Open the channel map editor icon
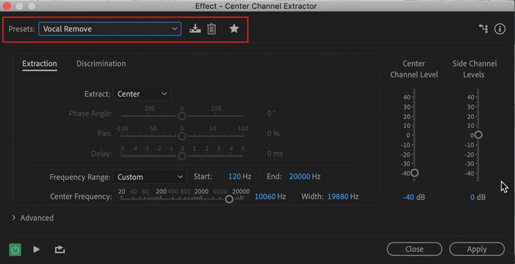 [484, 29]
